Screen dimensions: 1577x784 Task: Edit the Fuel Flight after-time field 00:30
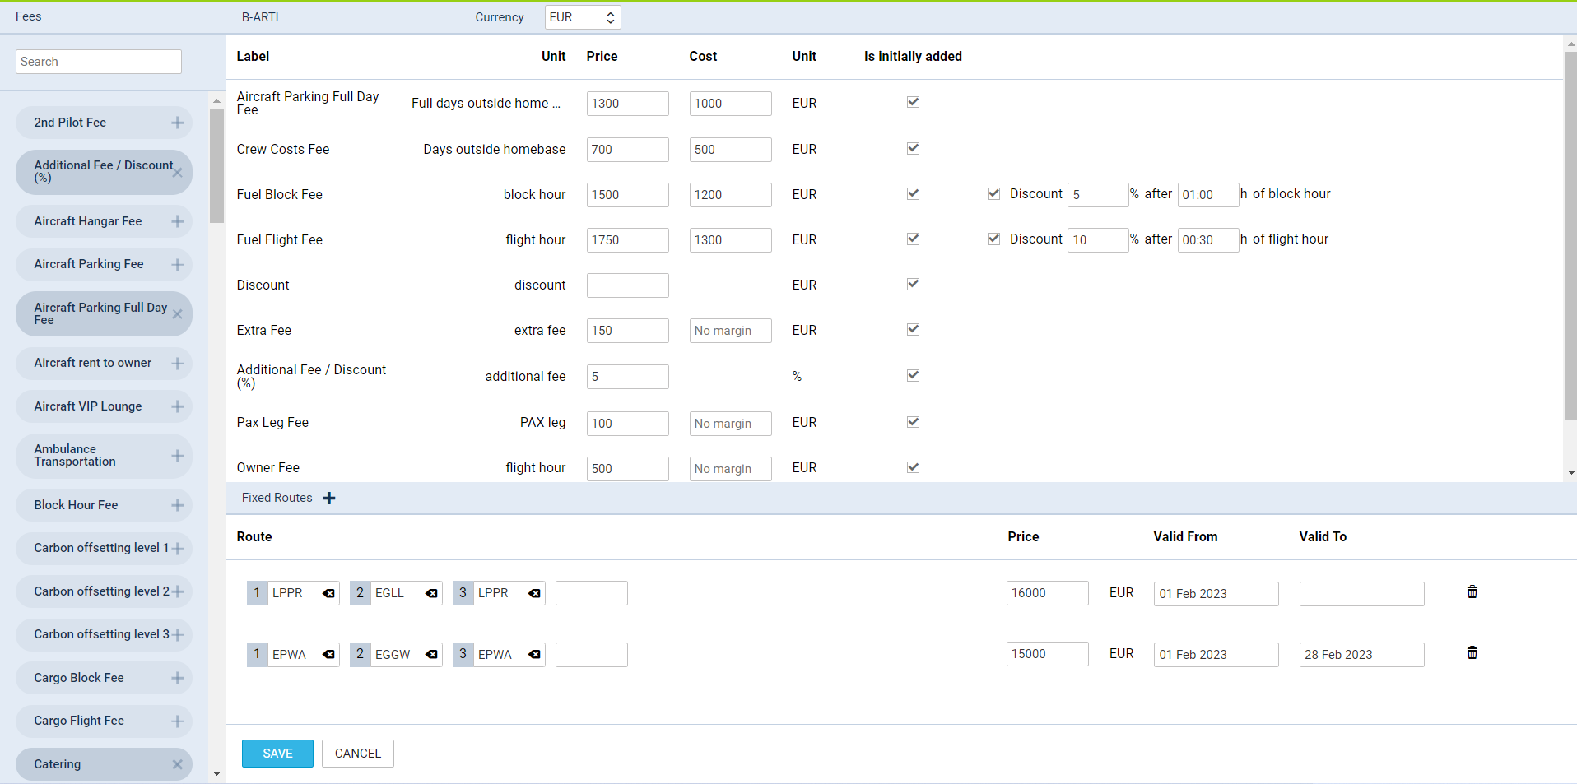click(1208, 240)
